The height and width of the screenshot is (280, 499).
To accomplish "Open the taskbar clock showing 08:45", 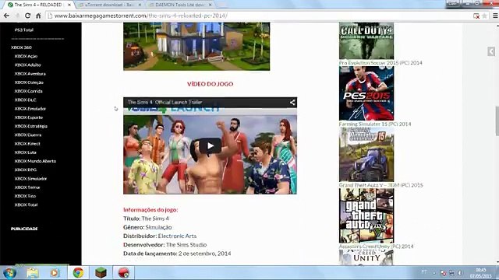I will click(481, 273).
